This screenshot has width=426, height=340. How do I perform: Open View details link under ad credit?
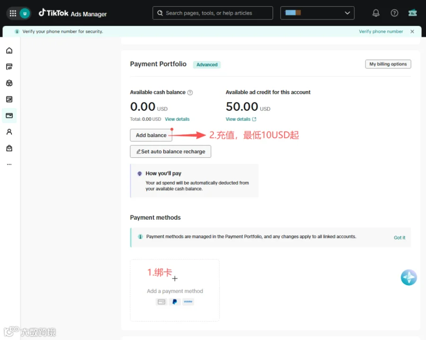coord(241,119)
